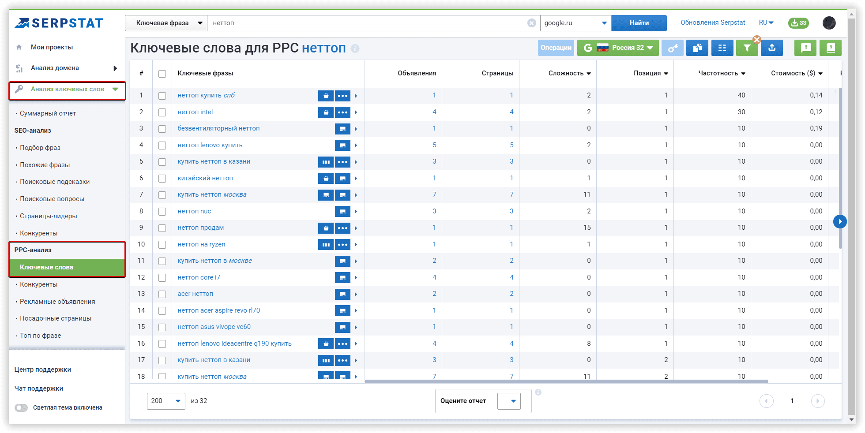Clear the search field with the X icon

click(532, 23)
